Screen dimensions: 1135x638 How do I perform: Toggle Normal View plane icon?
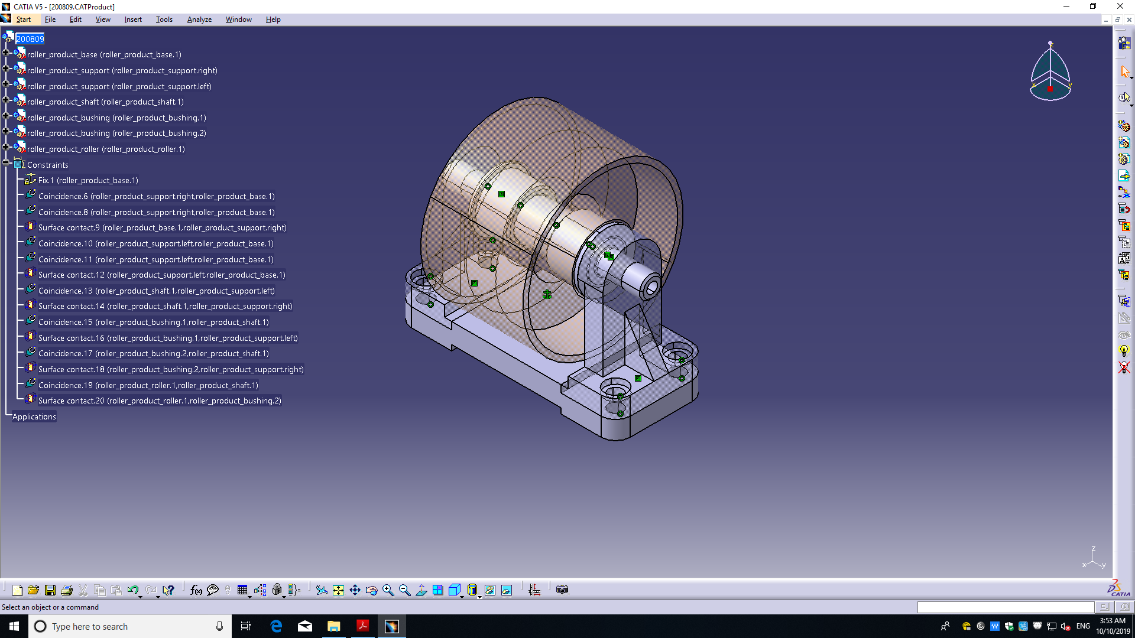[421, 590]
